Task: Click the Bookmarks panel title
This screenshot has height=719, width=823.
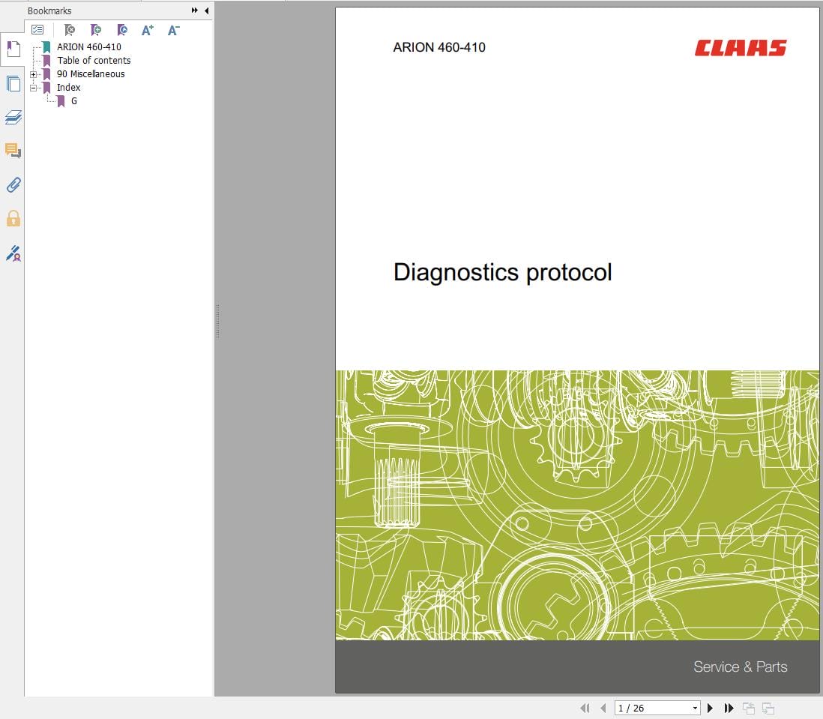Action: pyautogui.click(x=49, y=11)
